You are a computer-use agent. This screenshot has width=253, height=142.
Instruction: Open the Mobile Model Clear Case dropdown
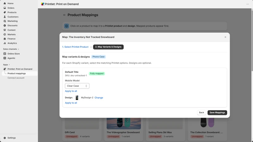[x=77, y=86]
